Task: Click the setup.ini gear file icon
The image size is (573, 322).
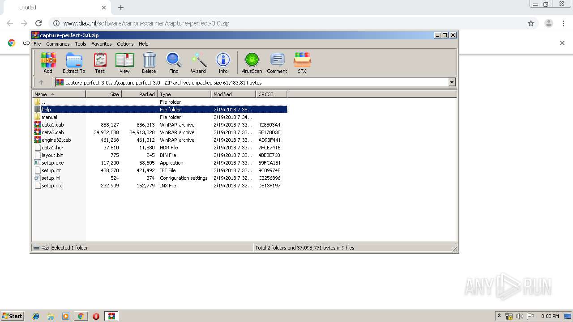Action: (38, 178)
